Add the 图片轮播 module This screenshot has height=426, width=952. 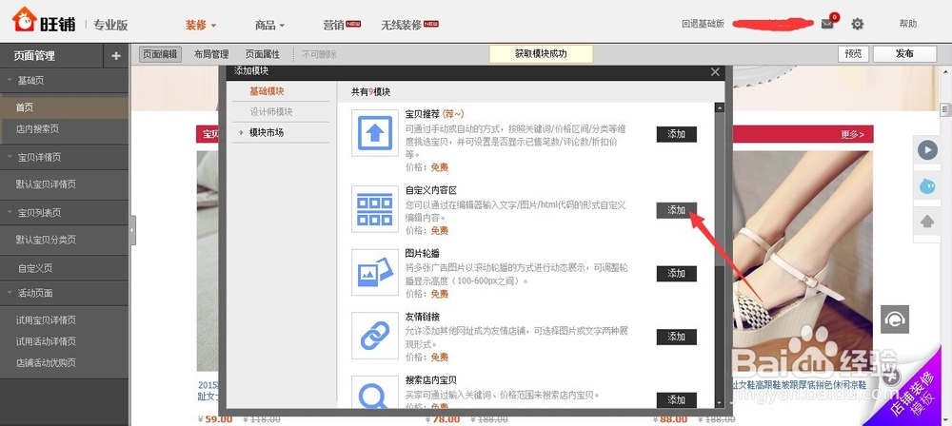pos(676,273)
